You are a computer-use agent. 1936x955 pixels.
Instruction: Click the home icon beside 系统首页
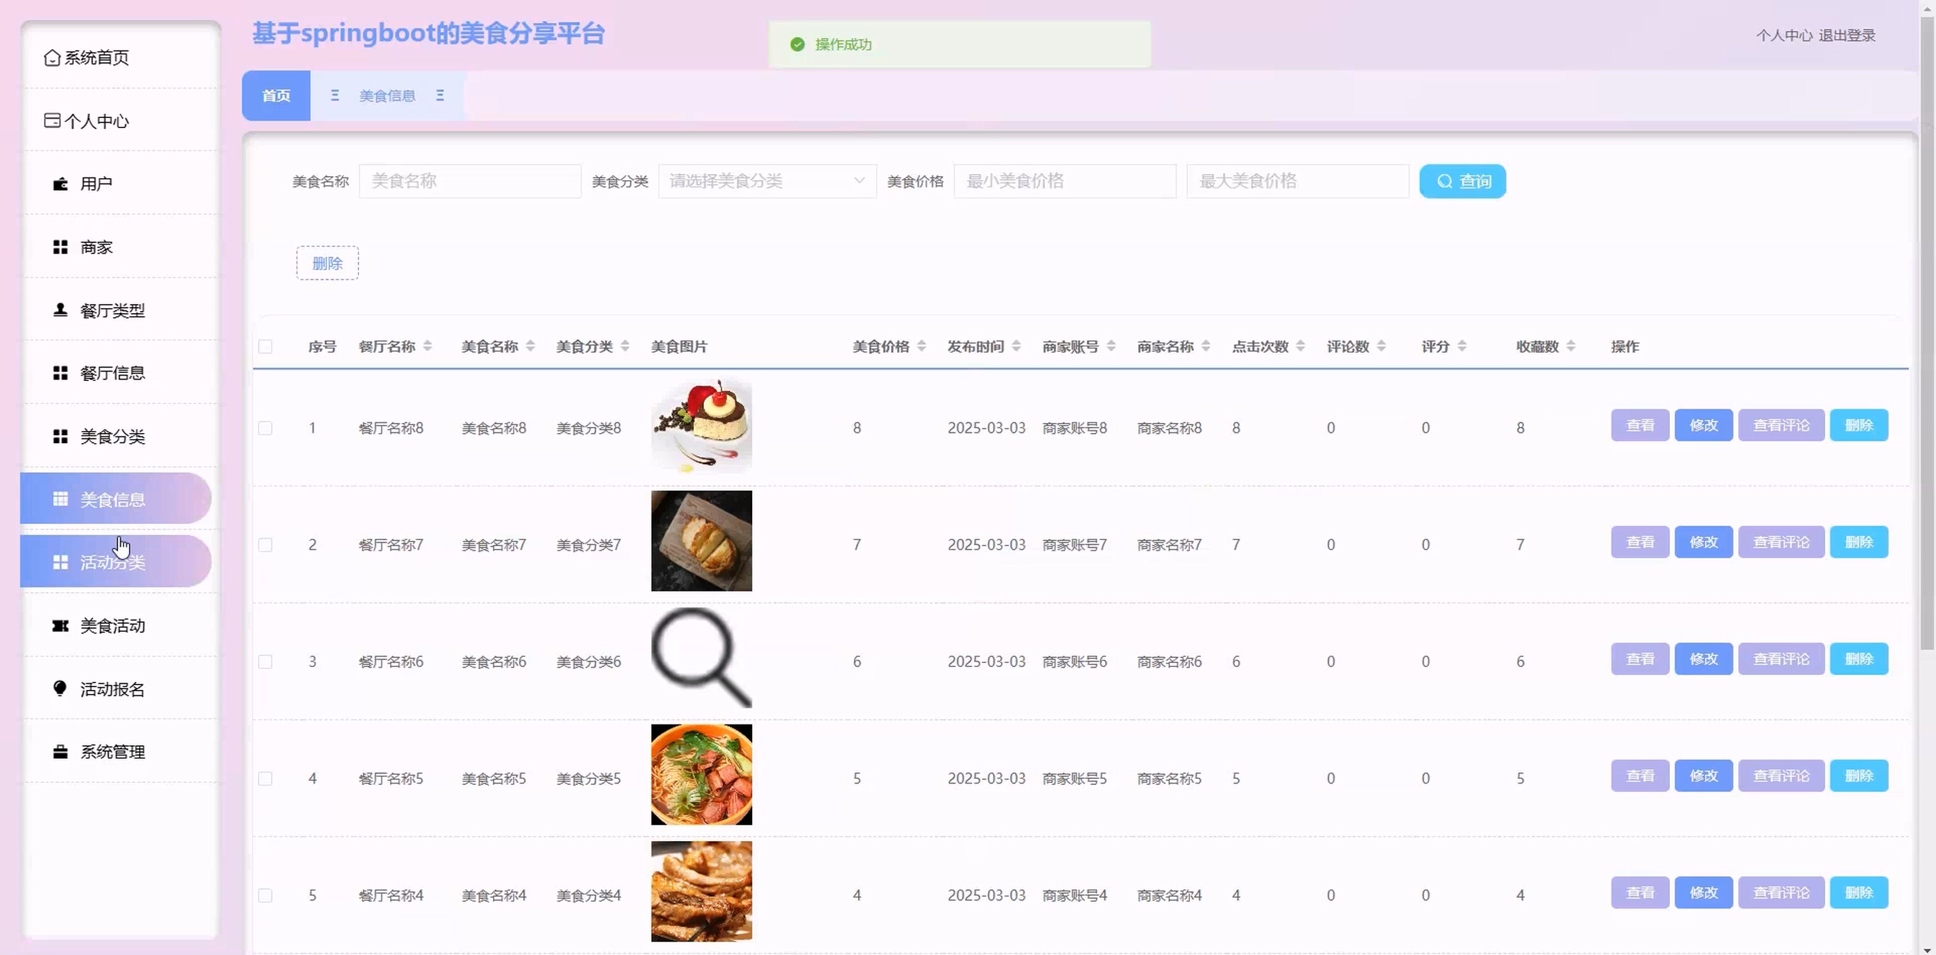52,58
